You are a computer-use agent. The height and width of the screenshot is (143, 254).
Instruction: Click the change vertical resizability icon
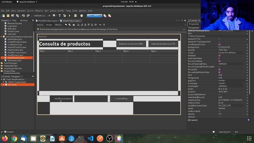tap(104, 25)
